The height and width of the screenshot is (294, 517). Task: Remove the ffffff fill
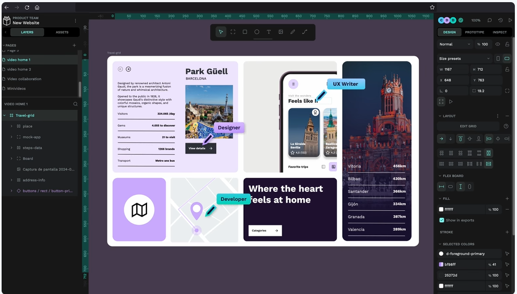(x=507, y=209)
